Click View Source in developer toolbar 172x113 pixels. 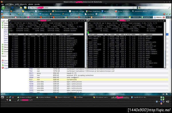pyautogui.click(x=89, y=14)
